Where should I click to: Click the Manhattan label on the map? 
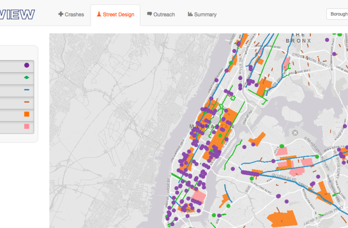211,127
